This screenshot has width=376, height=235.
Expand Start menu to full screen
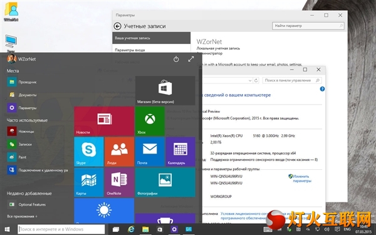coord(191,59)
